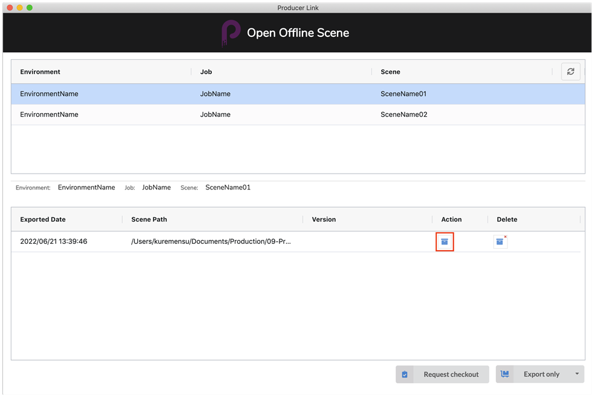Close the Producer Link window

click(10, 8)
